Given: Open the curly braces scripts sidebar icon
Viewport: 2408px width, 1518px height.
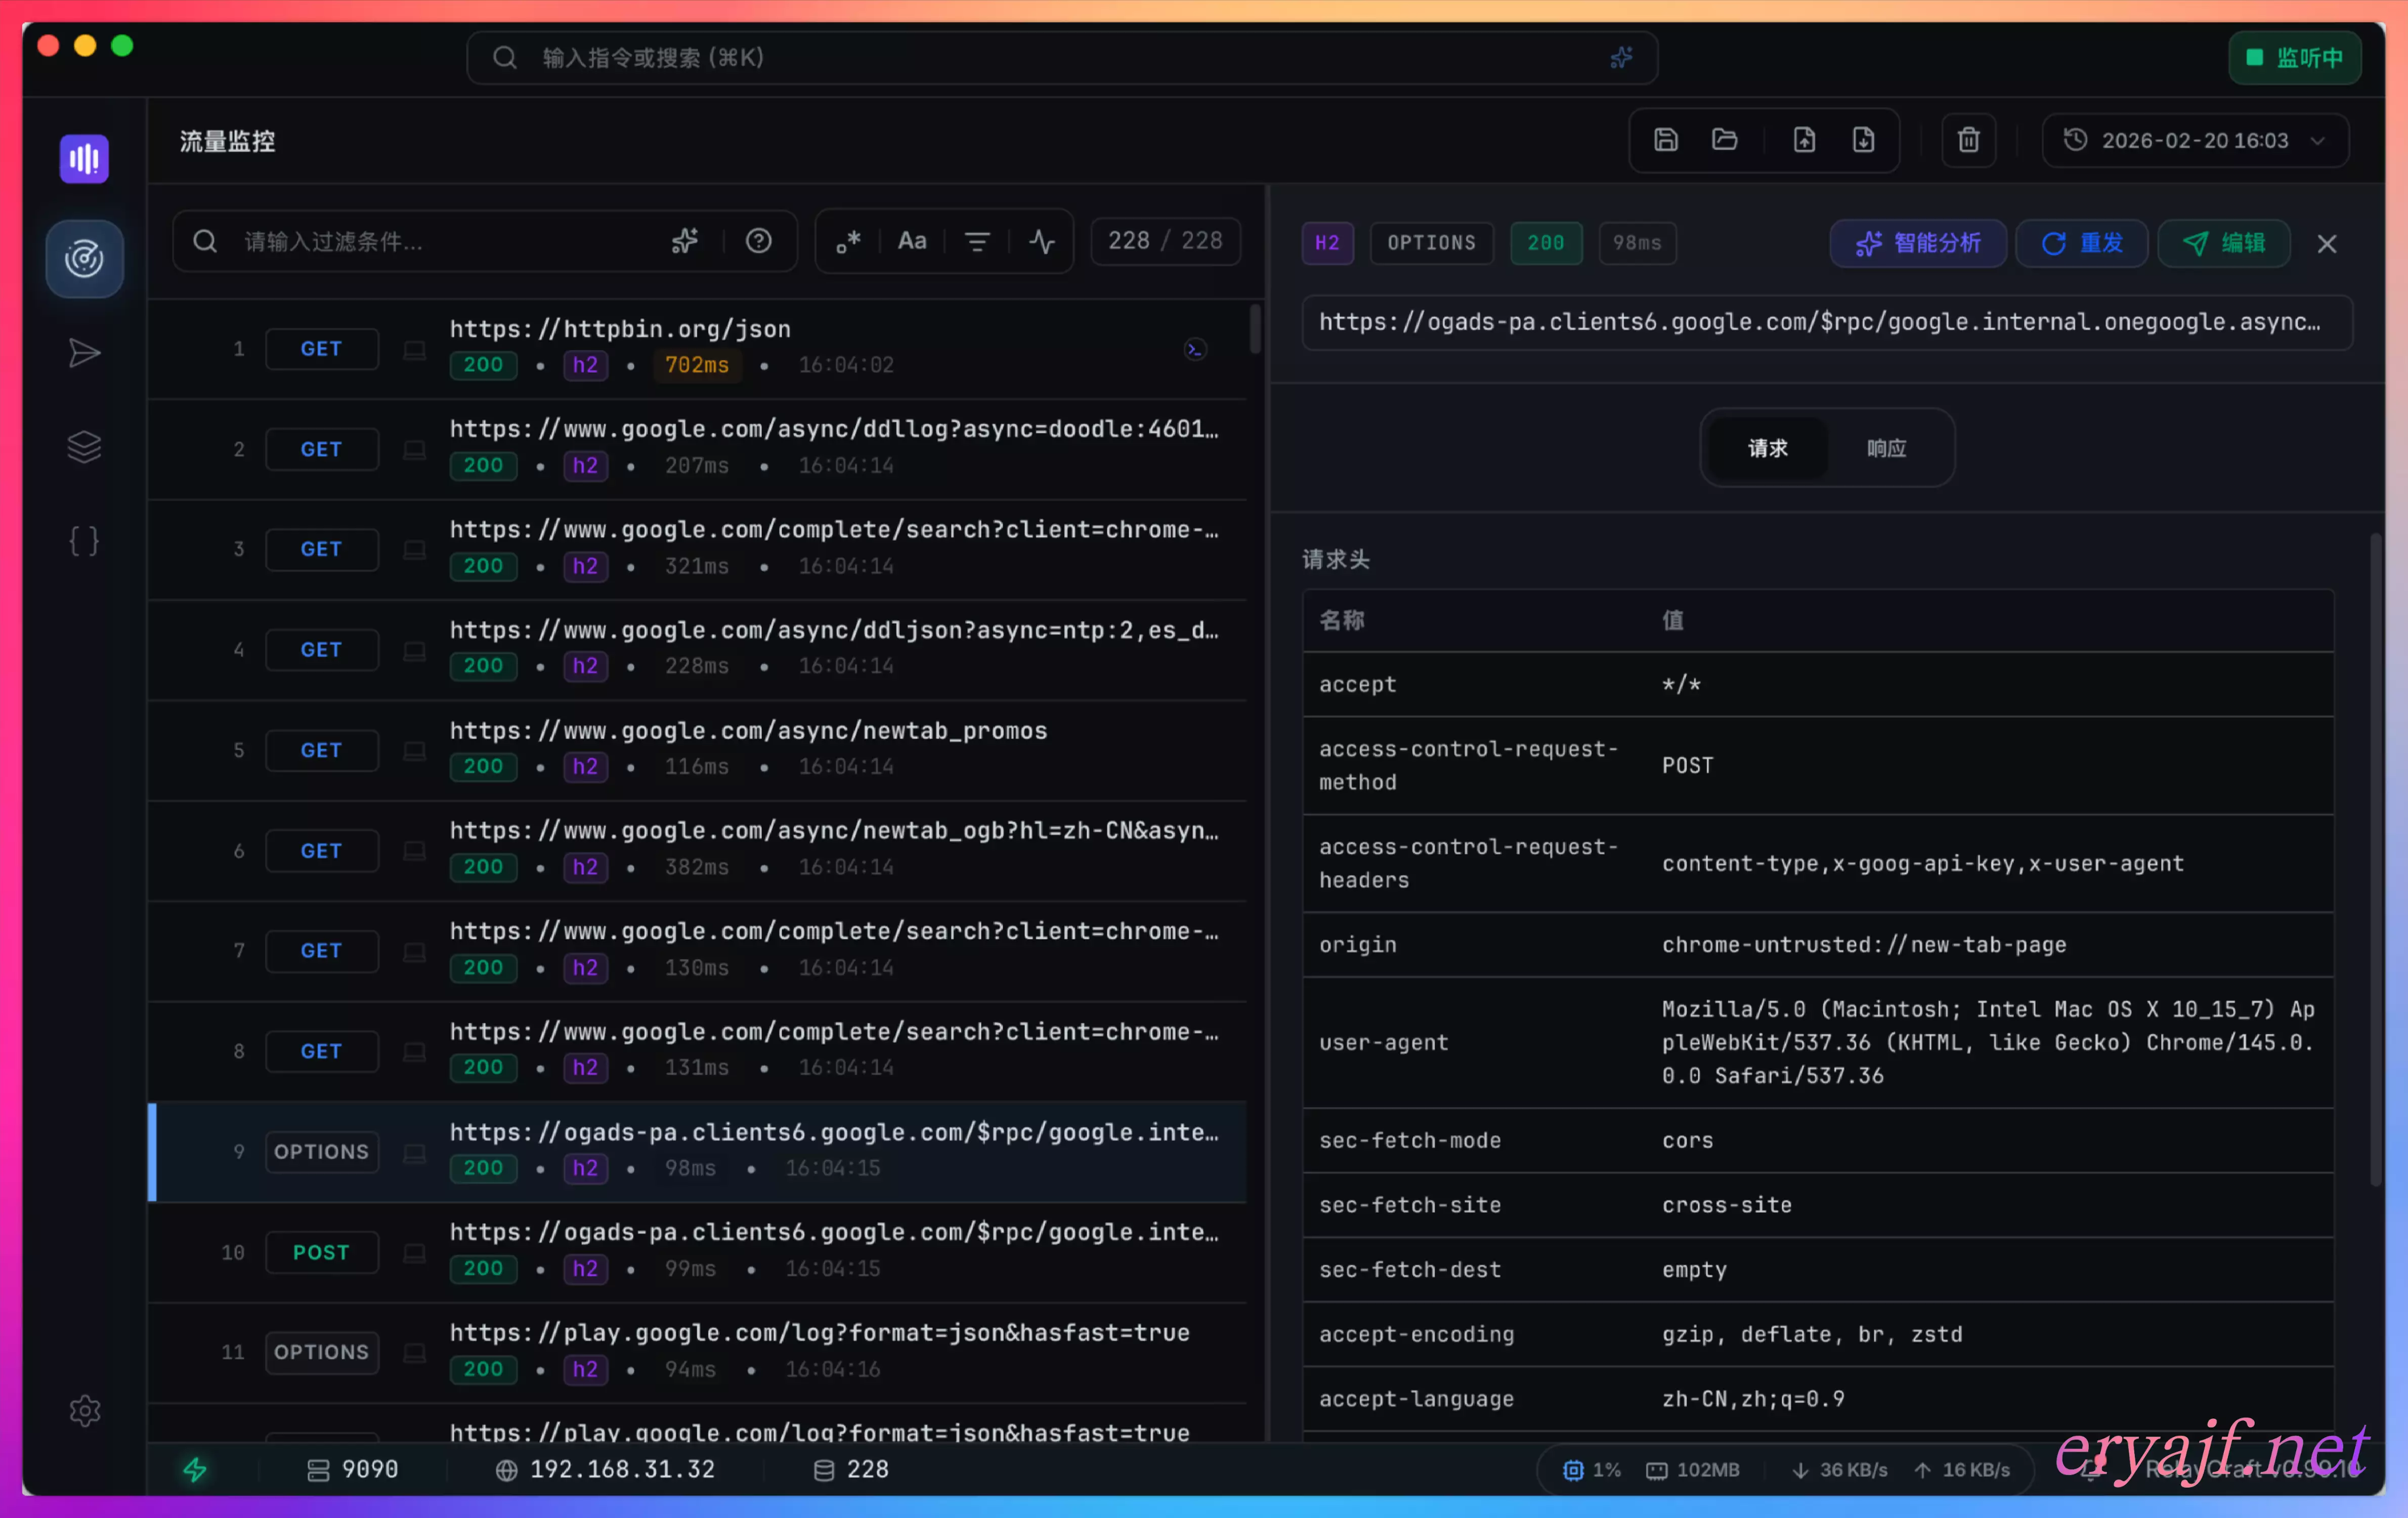Looking at the screenshot, I should (x=84, y=541).
